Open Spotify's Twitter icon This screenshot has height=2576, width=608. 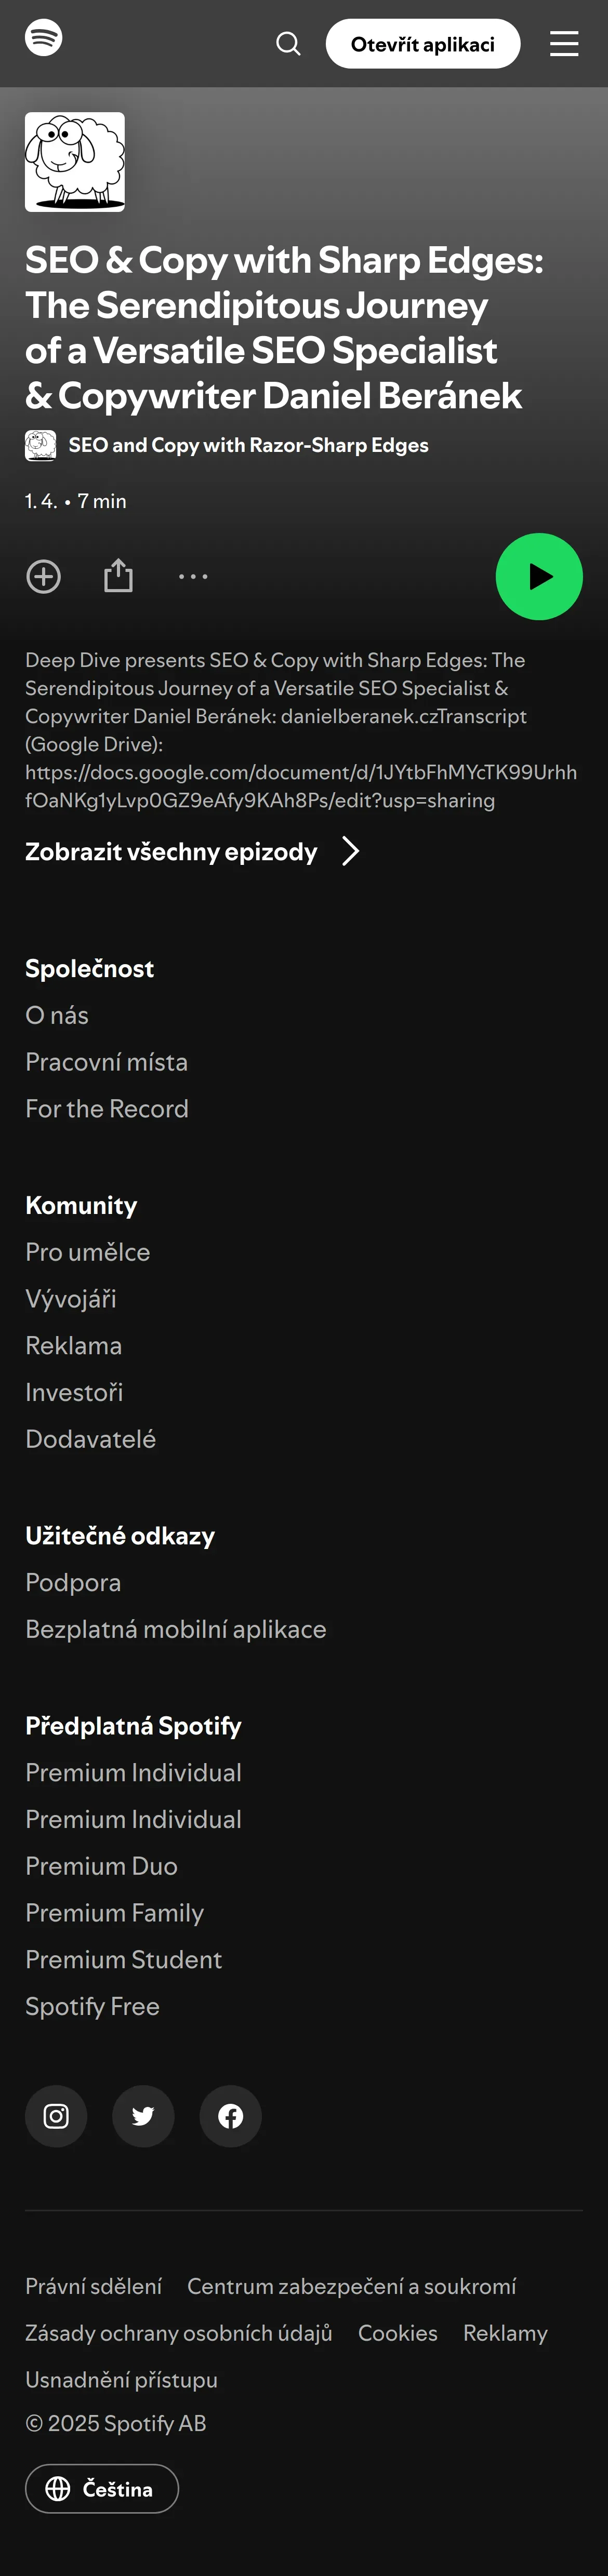click(143, 2116)
